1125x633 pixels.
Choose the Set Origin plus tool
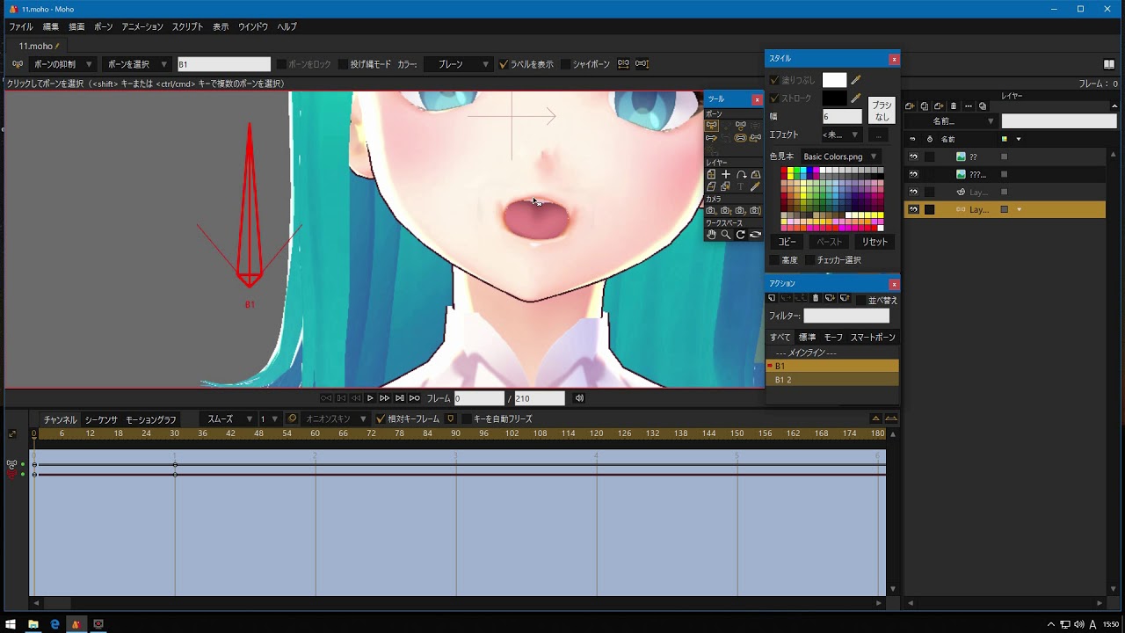pyautogui.click(x=726, y=175)
